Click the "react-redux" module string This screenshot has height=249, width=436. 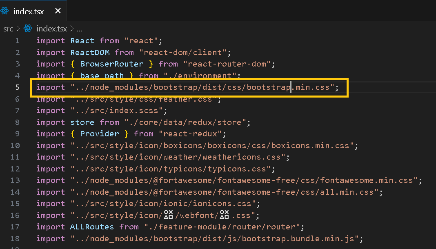[192, 134]
